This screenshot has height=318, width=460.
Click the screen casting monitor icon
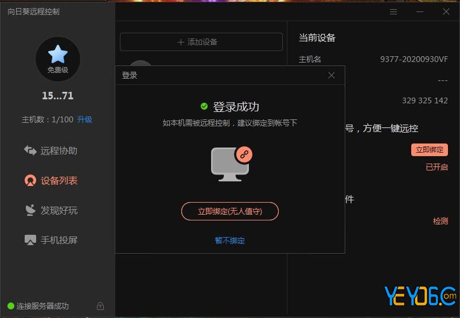click(x=30, y=240)
